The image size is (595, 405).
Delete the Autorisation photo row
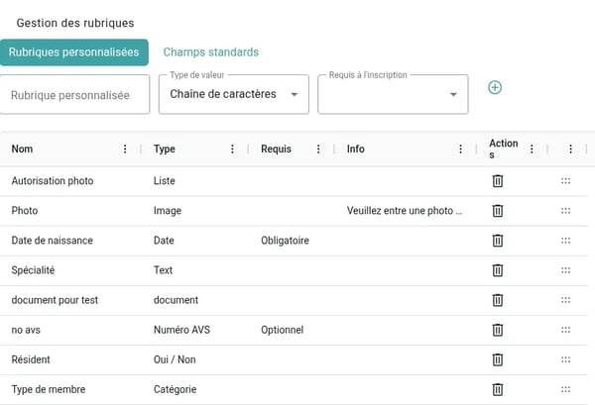pos(498,181)
